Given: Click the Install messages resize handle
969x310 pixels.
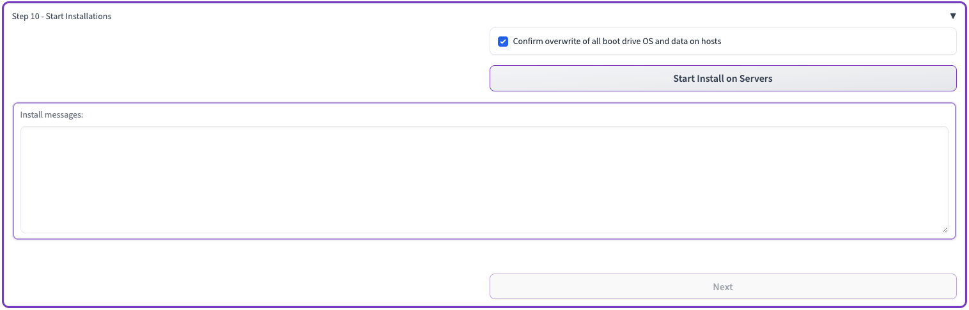Looking at the screenshot, I should (944, 229).
